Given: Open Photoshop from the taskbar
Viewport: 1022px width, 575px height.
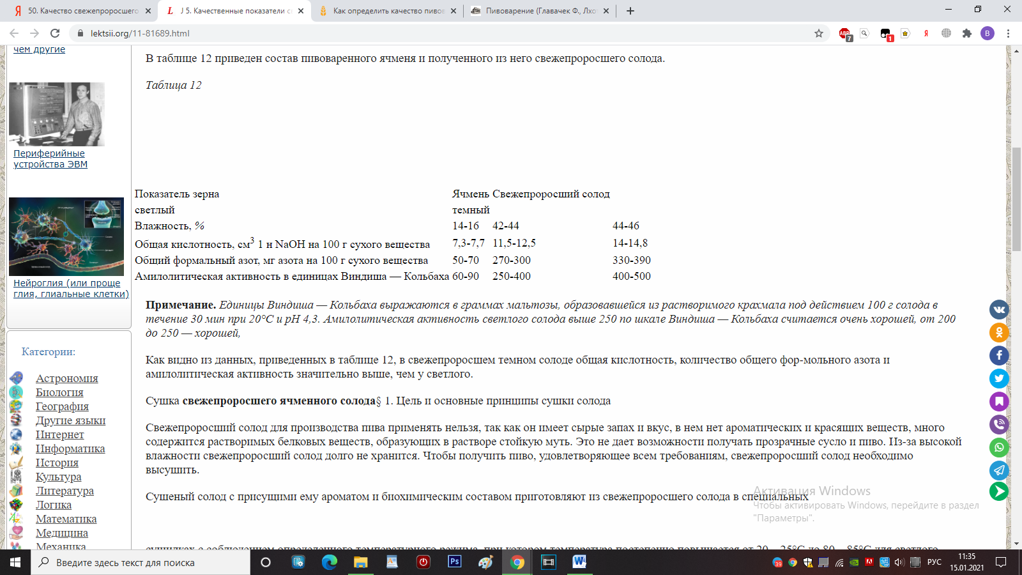Looking at the screenshot, I should click(x=455, y=562).
